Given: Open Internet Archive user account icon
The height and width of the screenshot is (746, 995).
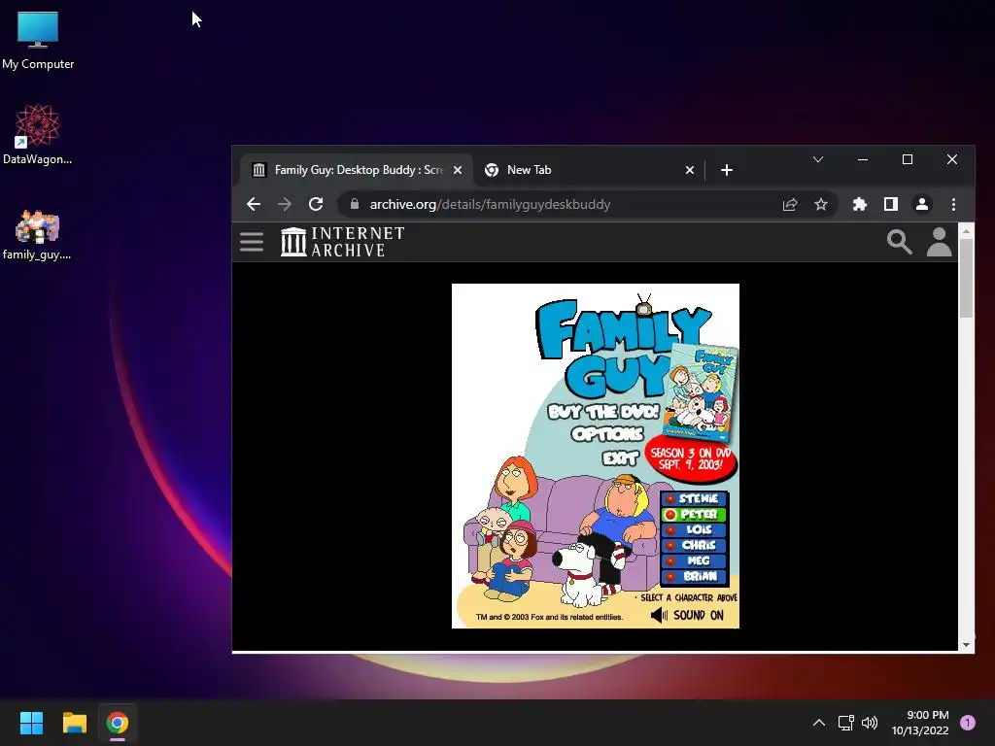Looking at the screenshot, I should click(x=940, y=242).
